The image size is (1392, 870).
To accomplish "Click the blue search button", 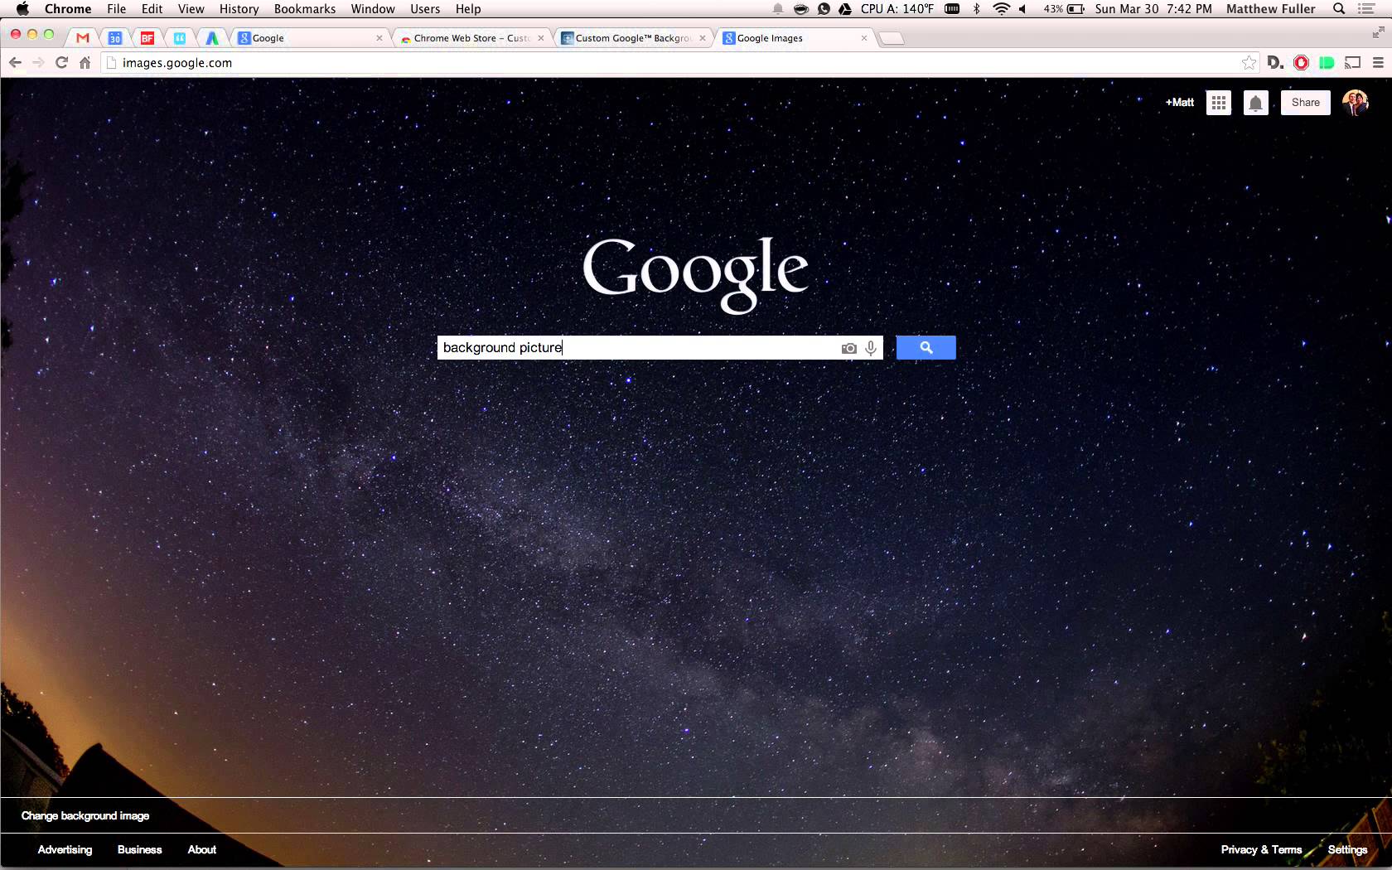I will pos(926,348).
